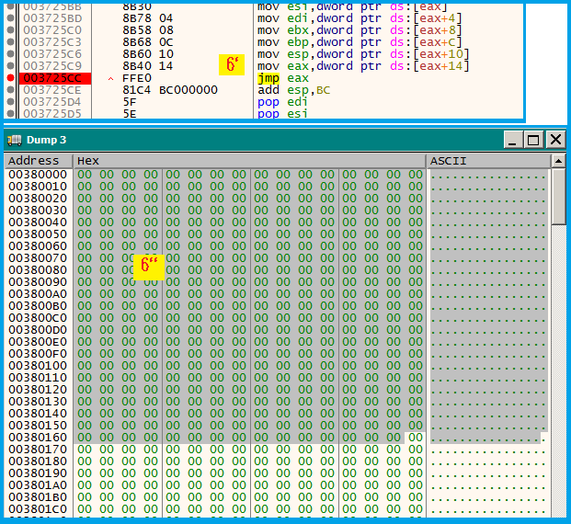Click the dump scrollbar up arrow
571x524 pixels.
point(558,161)
